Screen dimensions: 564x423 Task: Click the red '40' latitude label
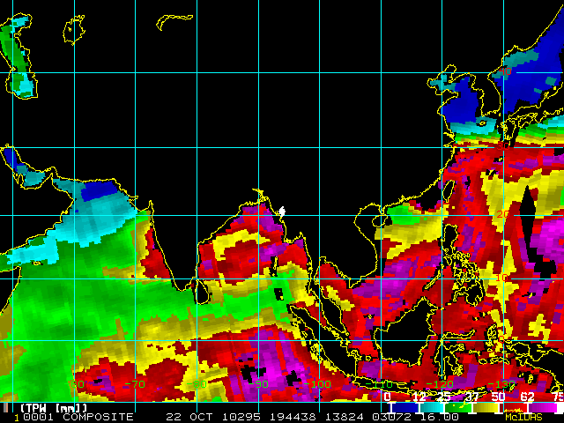click(x=505, y=71)
